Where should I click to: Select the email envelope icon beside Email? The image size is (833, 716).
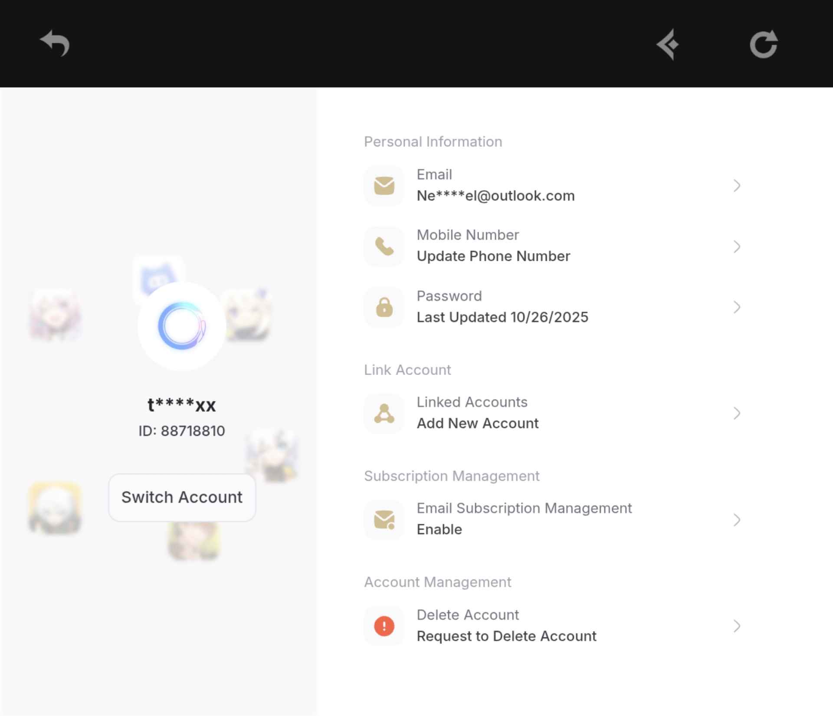click(384, 185)
